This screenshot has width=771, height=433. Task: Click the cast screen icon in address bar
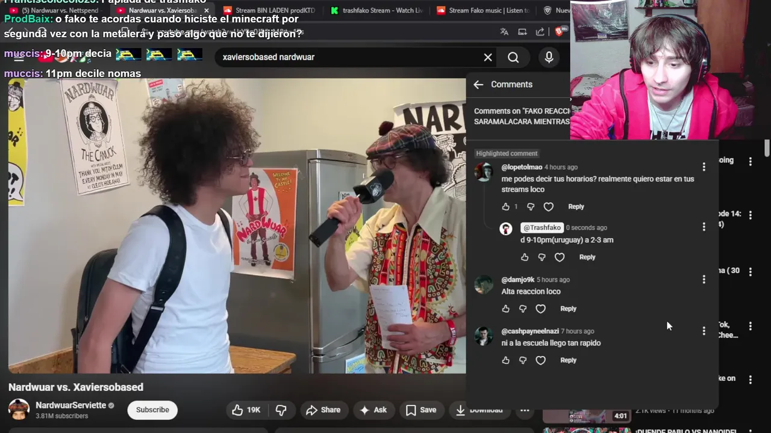[x=522, y=32]
